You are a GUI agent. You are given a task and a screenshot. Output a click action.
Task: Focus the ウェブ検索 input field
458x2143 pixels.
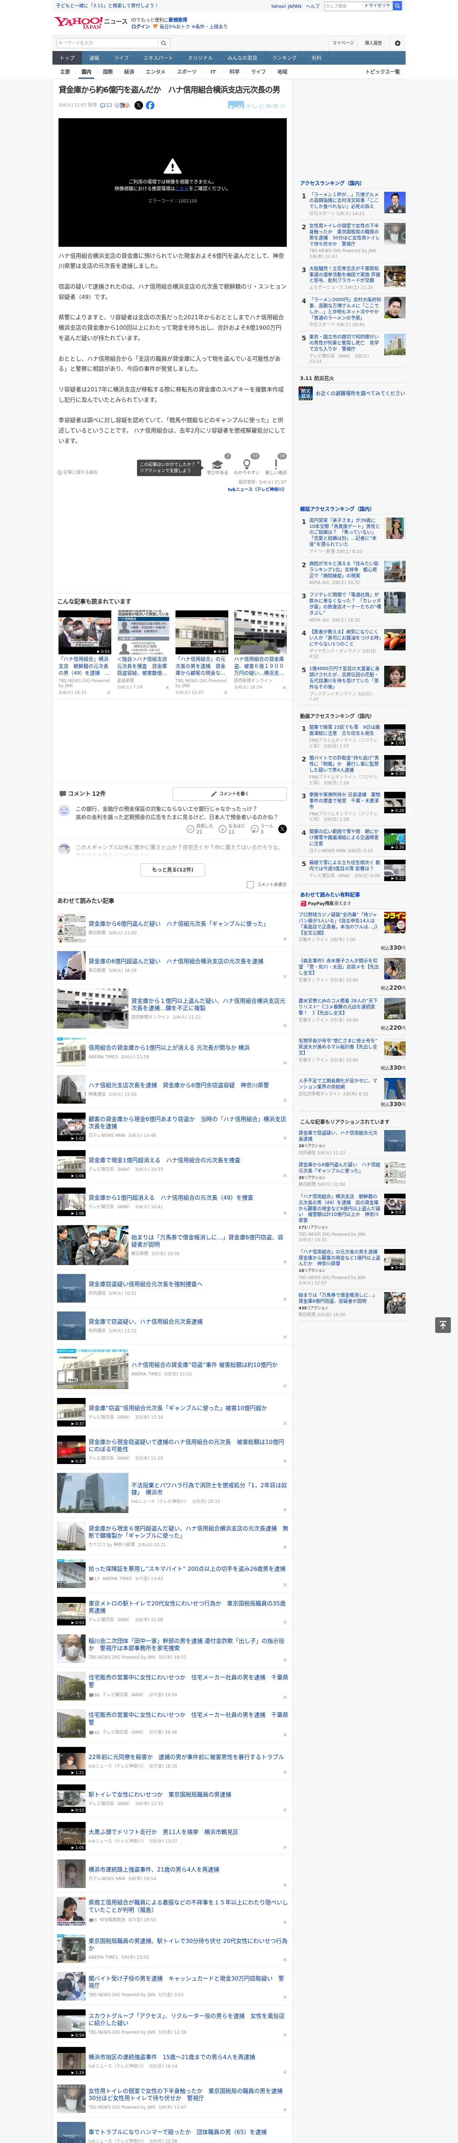click(342, 6)
